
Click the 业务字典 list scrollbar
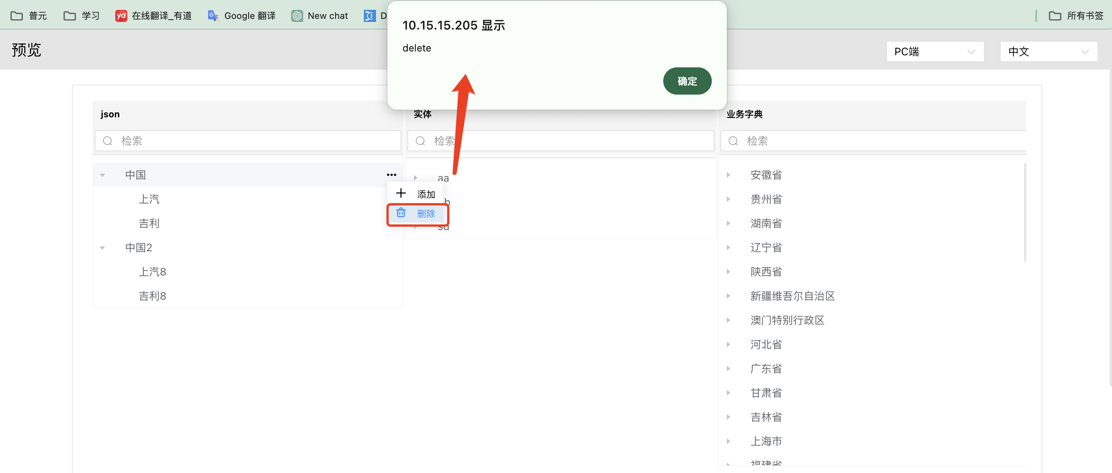[1024, 212]
